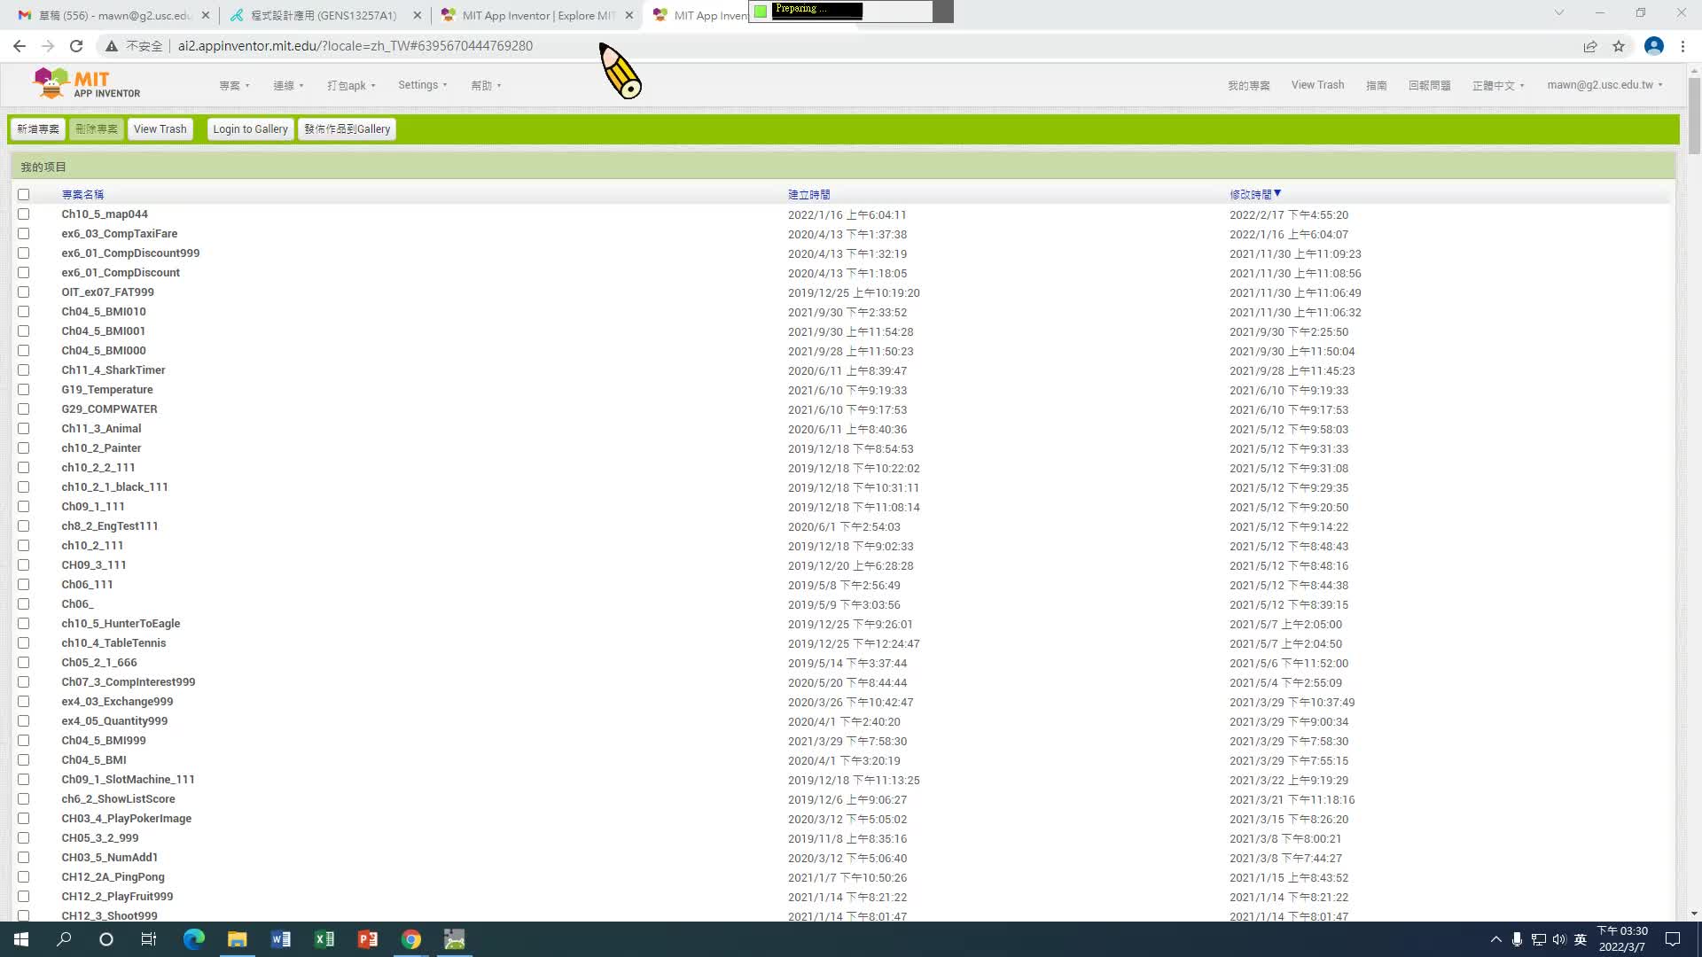This screenshot has width=1702, height=957.
Task: Open the 打包apk menu
Action: [351, 86]
